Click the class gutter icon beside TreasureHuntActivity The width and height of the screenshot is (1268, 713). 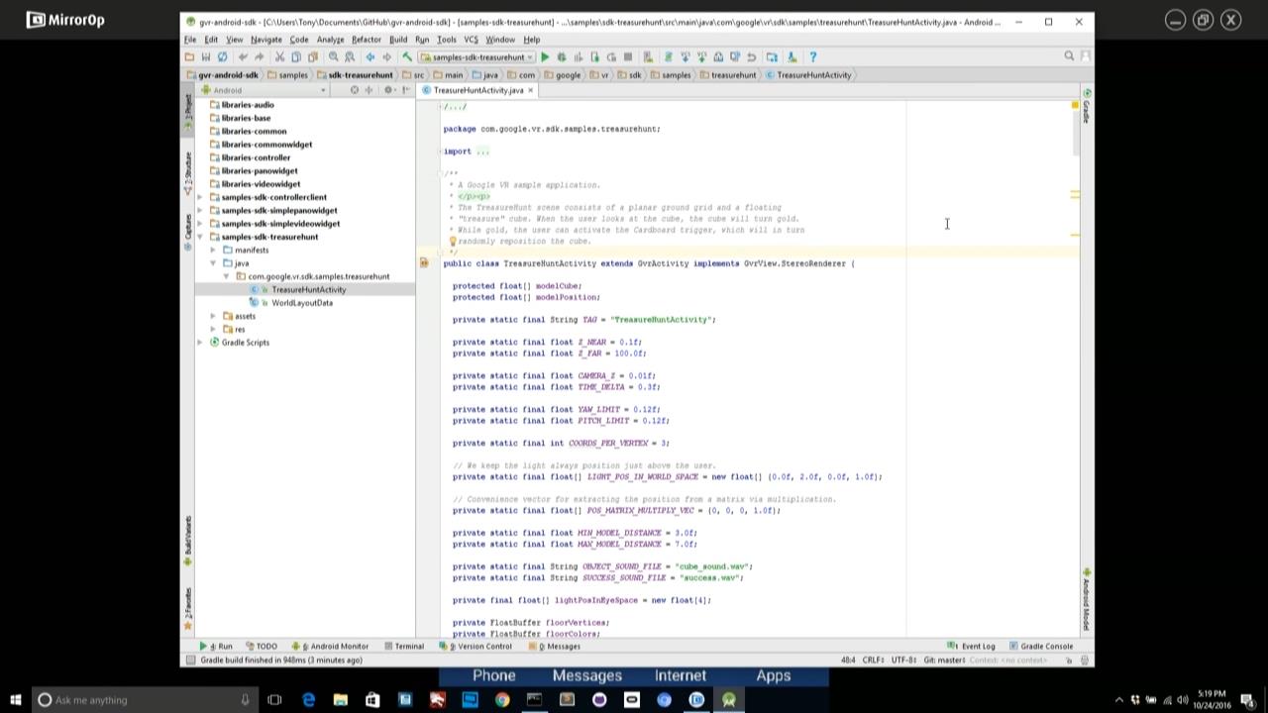pyautogui.click(x=424, y=263)
